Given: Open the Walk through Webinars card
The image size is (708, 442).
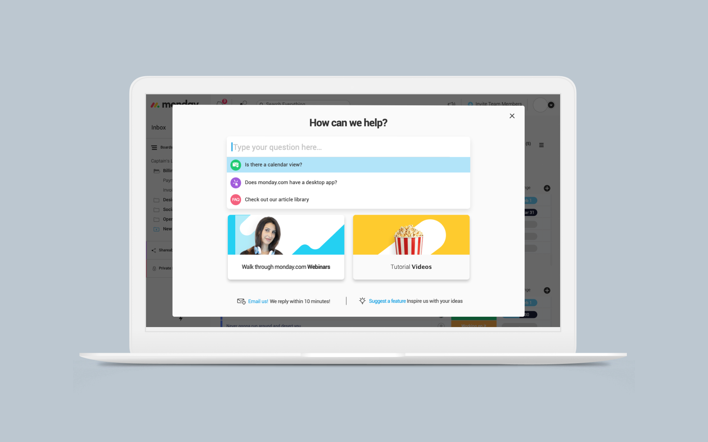Looking at the screenshot, I should point(285,246).
